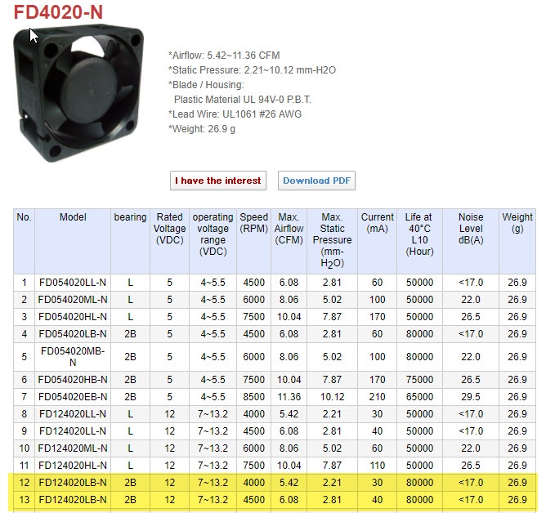The height and width of the screenshot is (513, 546).
Task: Click model FD124020LB-N in row 12
Action: (x=73, y=483)
